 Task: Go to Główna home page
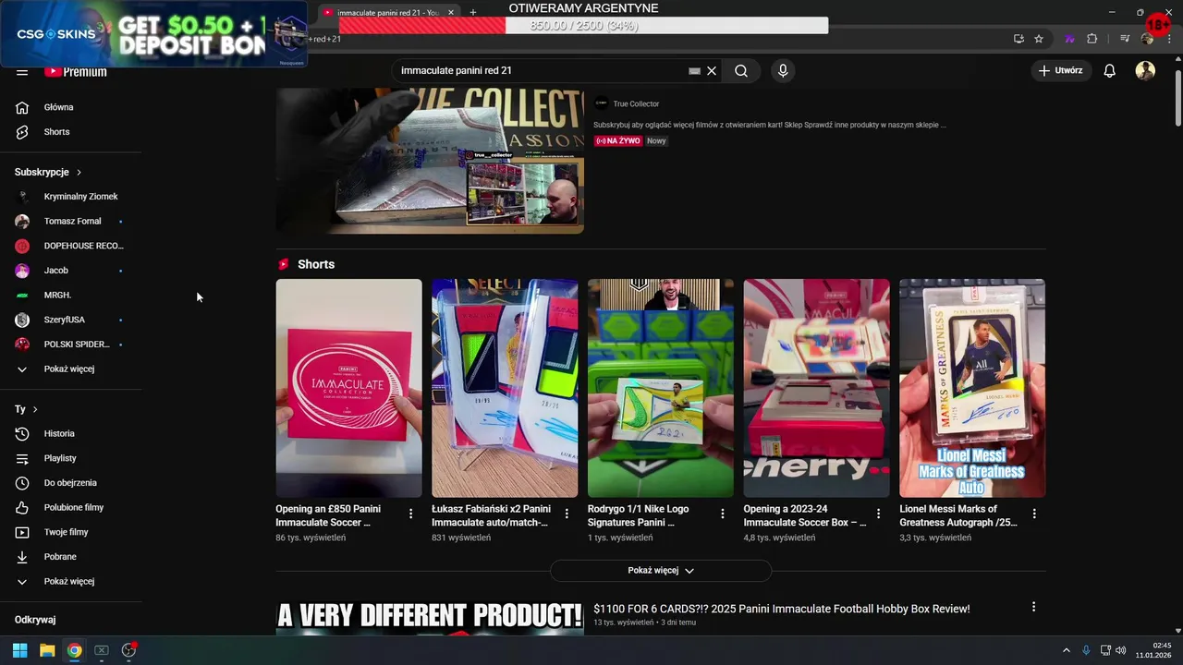click(x=70, y=107)
